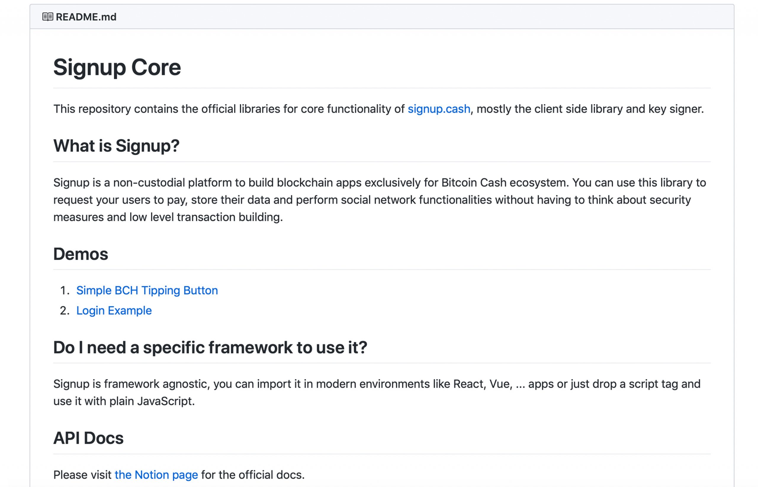Viewport: 758px width, 487px height.
Task: Open the Login Example demo link
Action: [x=114, y=311]
